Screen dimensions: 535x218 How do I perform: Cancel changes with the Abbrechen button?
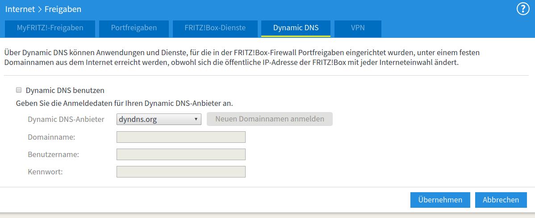pyautogui.click(x=501, y=200)
